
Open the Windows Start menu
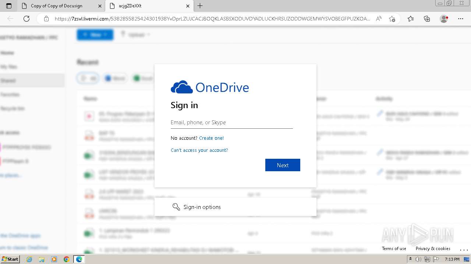10,259
